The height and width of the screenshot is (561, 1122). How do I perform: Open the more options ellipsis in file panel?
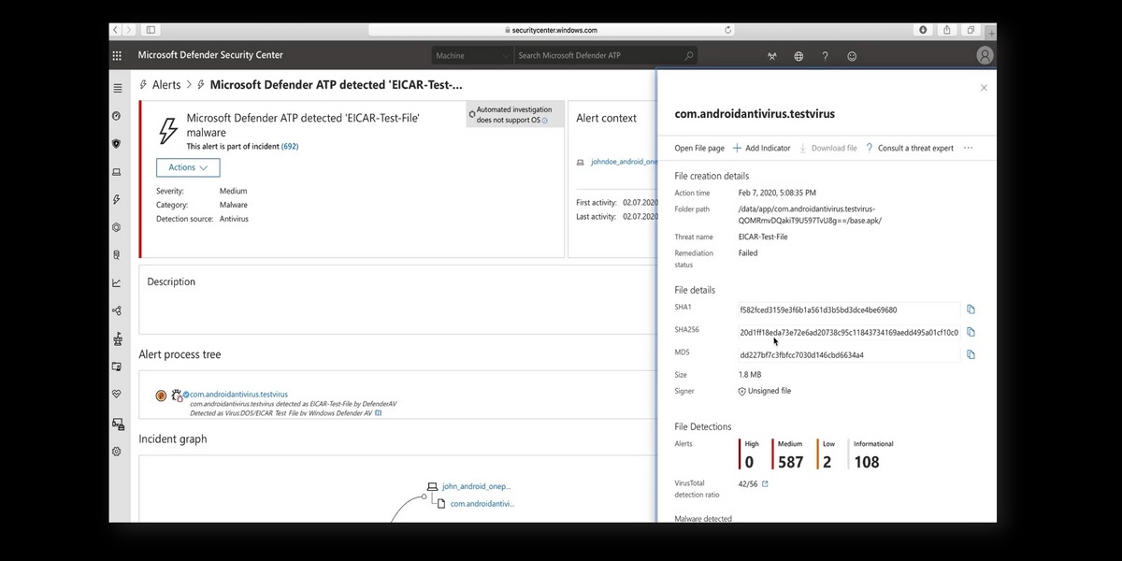pyautogui.click(x=968, y=148)
